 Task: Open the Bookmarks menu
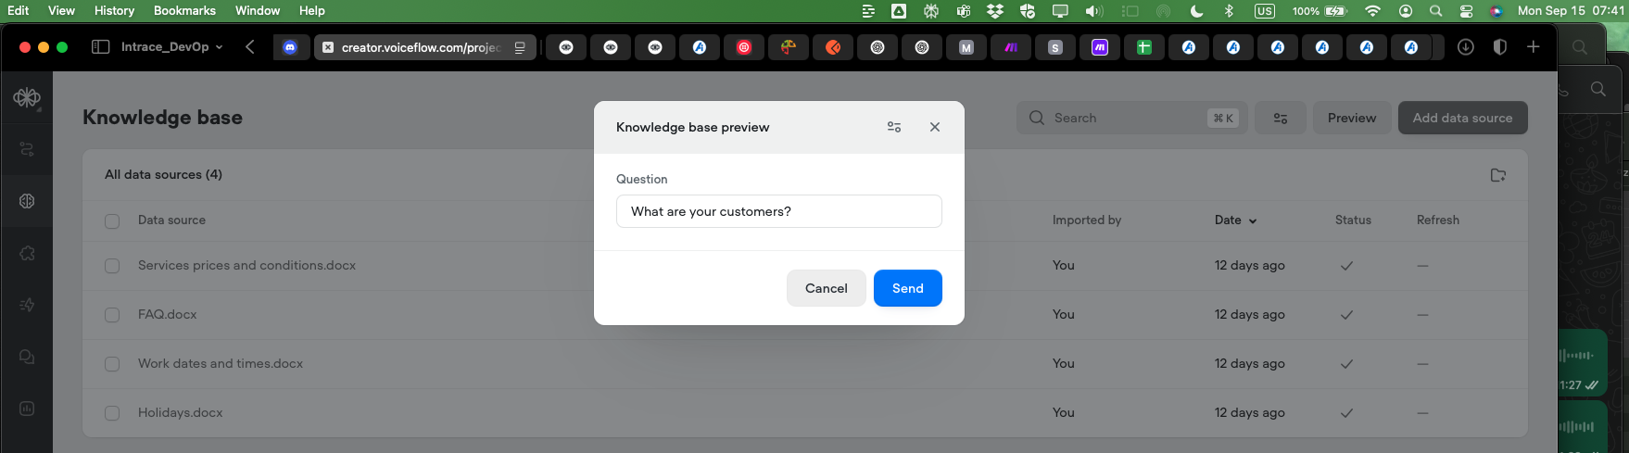point(184,10)
